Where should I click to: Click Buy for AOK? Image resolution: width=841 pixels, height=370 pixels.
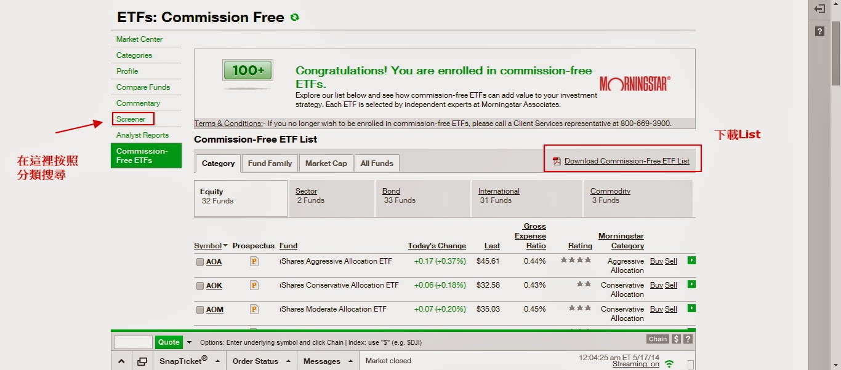656,285
